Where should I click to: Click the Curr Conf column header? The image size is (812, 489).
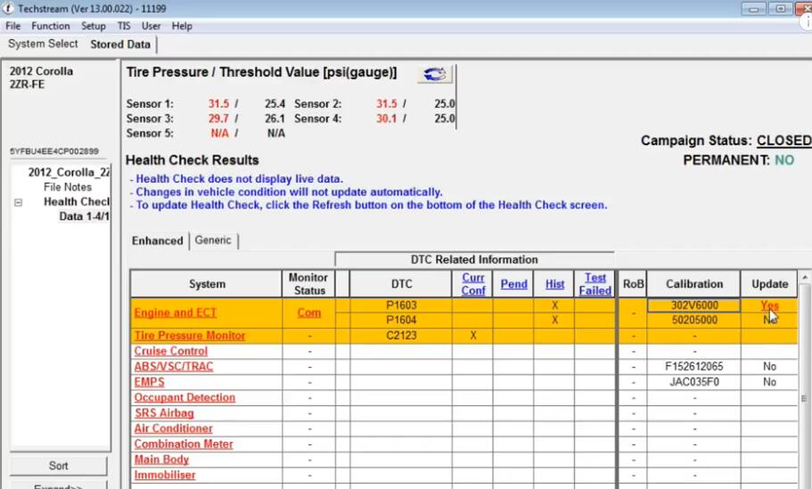point(473,284)
